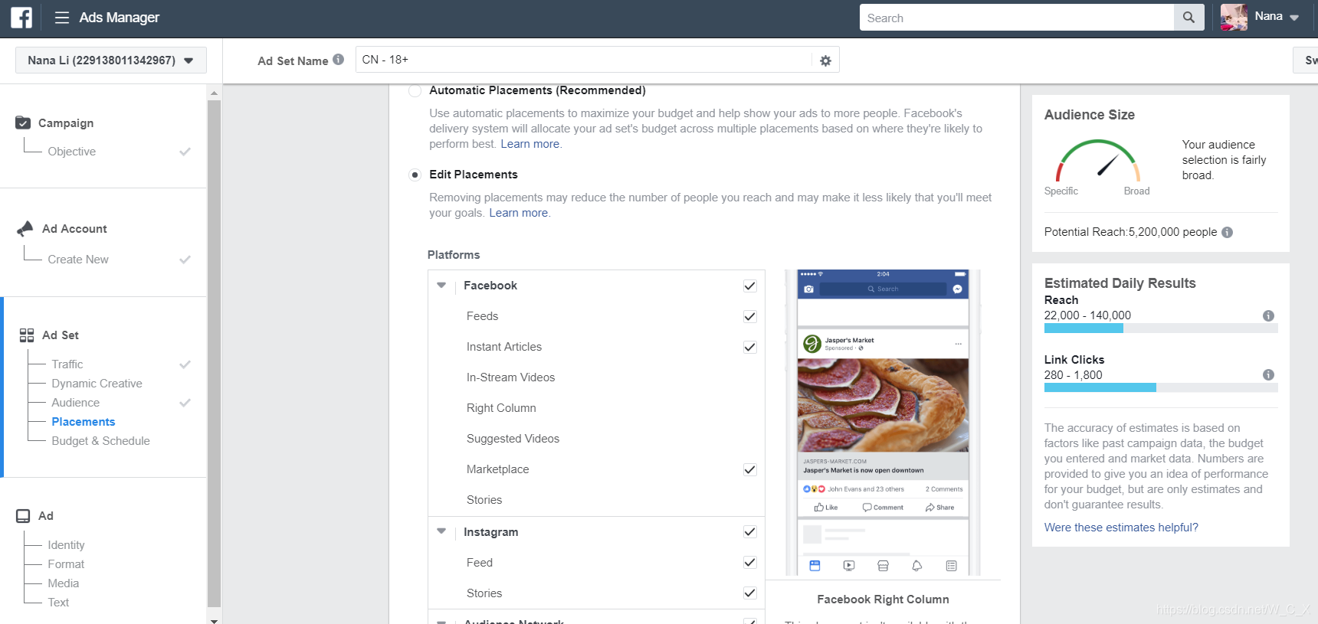Viewport: 1318px width, 624px height.
Task: Open Create New under Ad Account
Action: (x=78, y=260)
